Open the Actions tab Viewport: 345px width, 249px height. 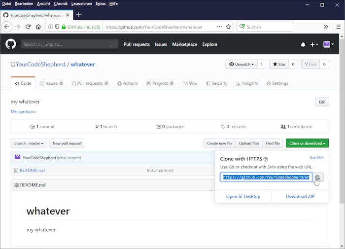[128, 83]
